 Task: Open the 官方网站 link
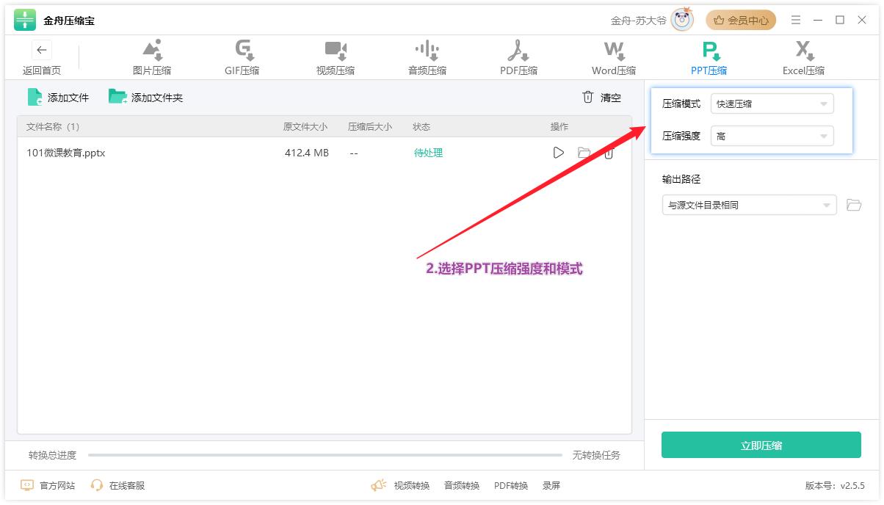pos(48,485)
